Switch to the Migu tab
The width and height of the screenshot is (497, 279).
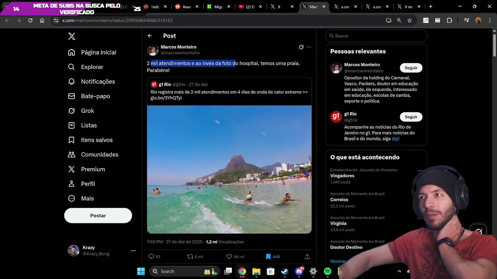pos(219,7)
